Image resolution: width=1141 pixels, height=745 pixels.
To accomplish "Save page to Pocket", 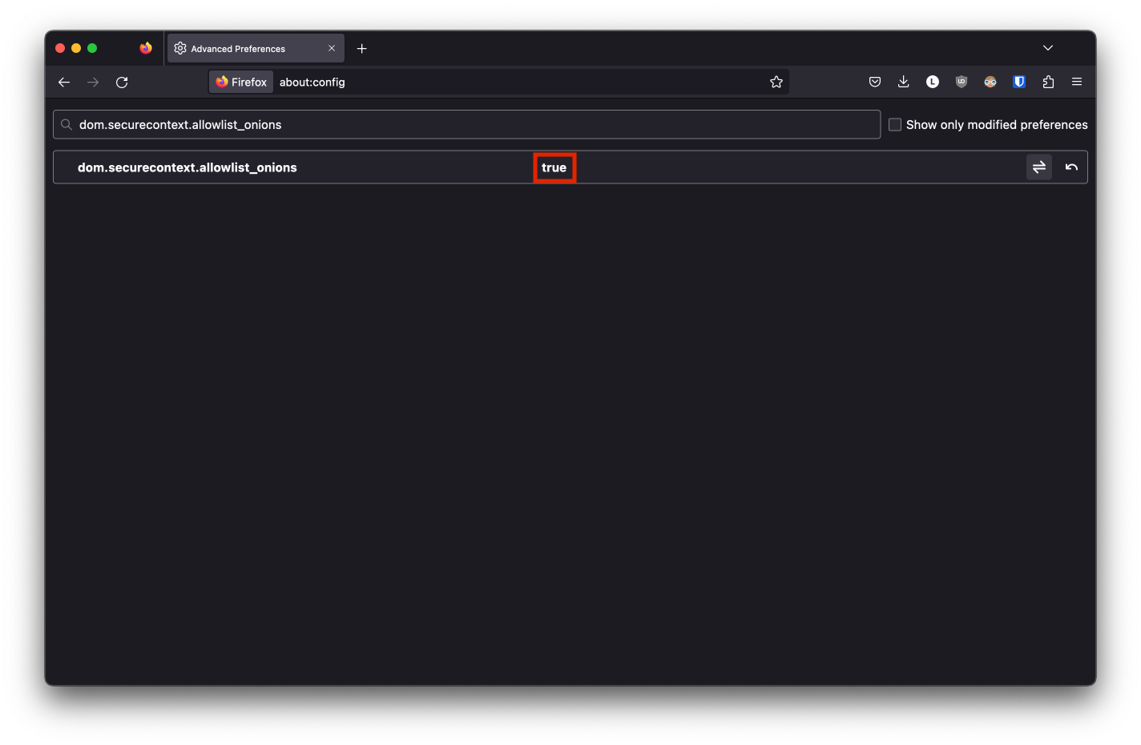I will [x=875, y=82].
